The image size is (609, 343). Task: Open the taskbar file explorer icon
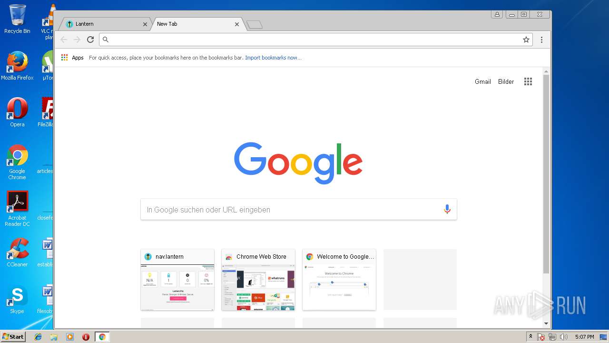tap(54, 337)
